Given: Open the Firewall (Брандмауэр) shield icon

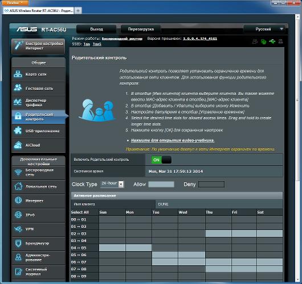Looking at the screenshot, I should [x=18, y=243].
